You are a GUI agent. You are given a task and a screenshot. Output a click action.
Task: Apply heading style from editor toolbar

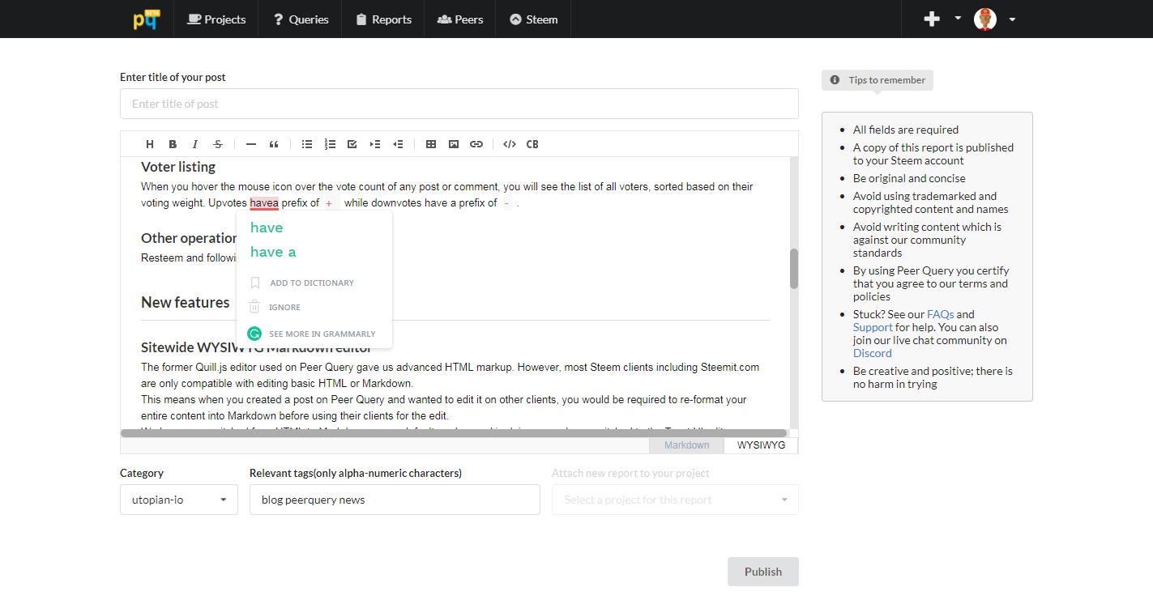coord(150,144)
